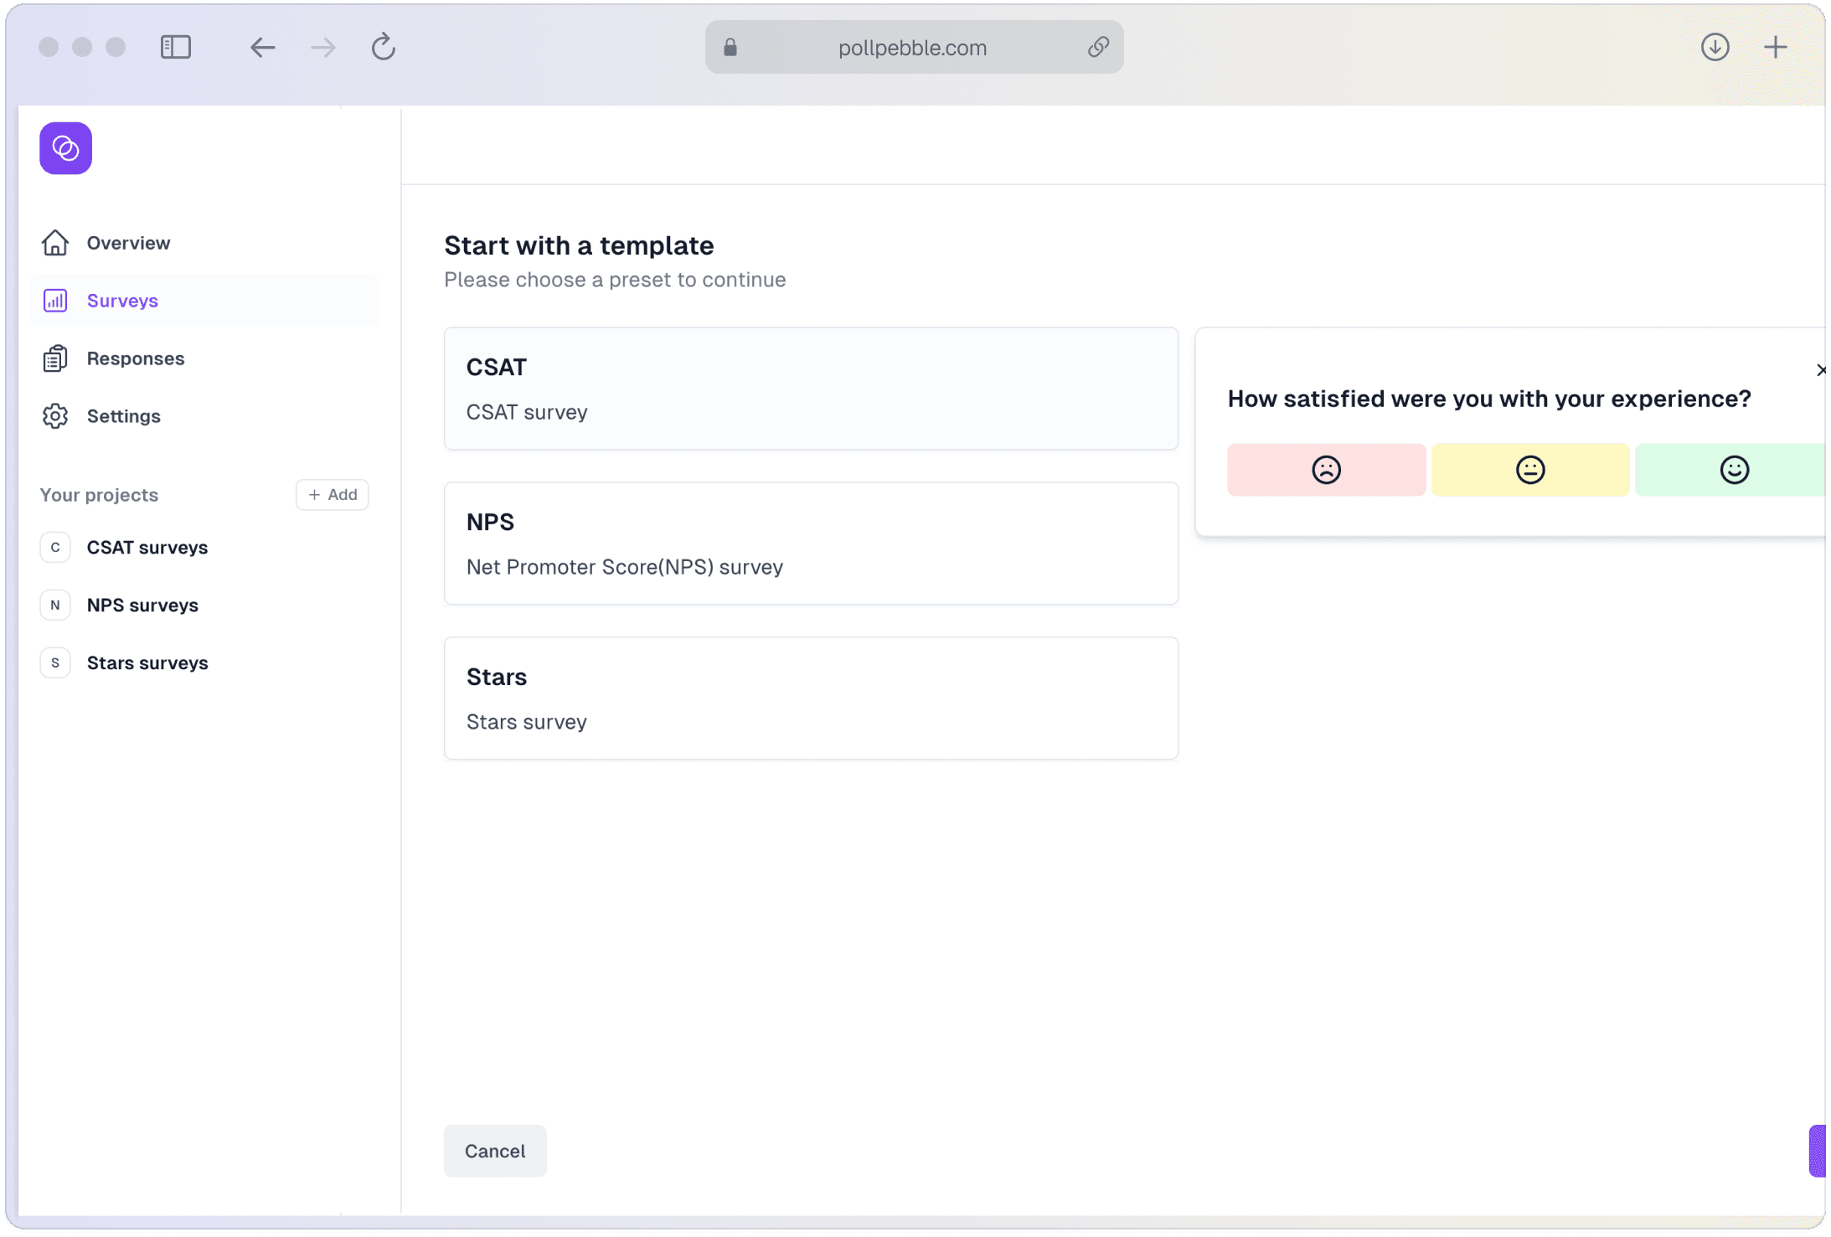Go to the Responses menu item
1831x1237 pixels.
[x=135, y=358]
